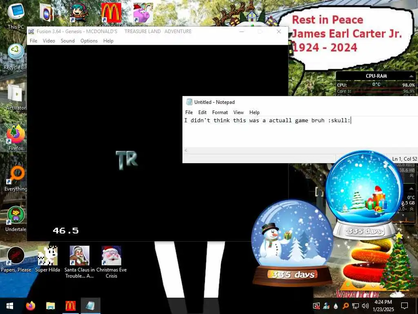Screen dimensions: 418x314
Task: Open the View menu in Notepad
Action: click(x=238, y=112)
